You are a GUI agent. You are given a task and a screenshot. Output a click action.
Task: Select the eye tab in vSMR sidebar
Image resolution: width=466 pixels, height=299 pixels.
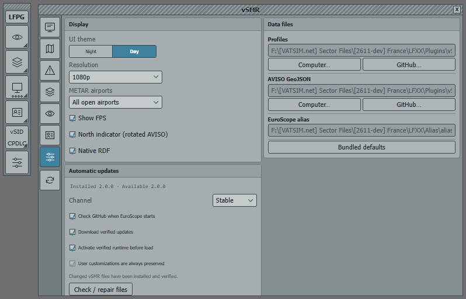(x=50, y=113)
